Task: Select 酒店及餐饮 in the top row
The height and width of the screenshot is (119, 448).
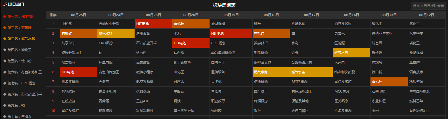Action: (351, 24)
